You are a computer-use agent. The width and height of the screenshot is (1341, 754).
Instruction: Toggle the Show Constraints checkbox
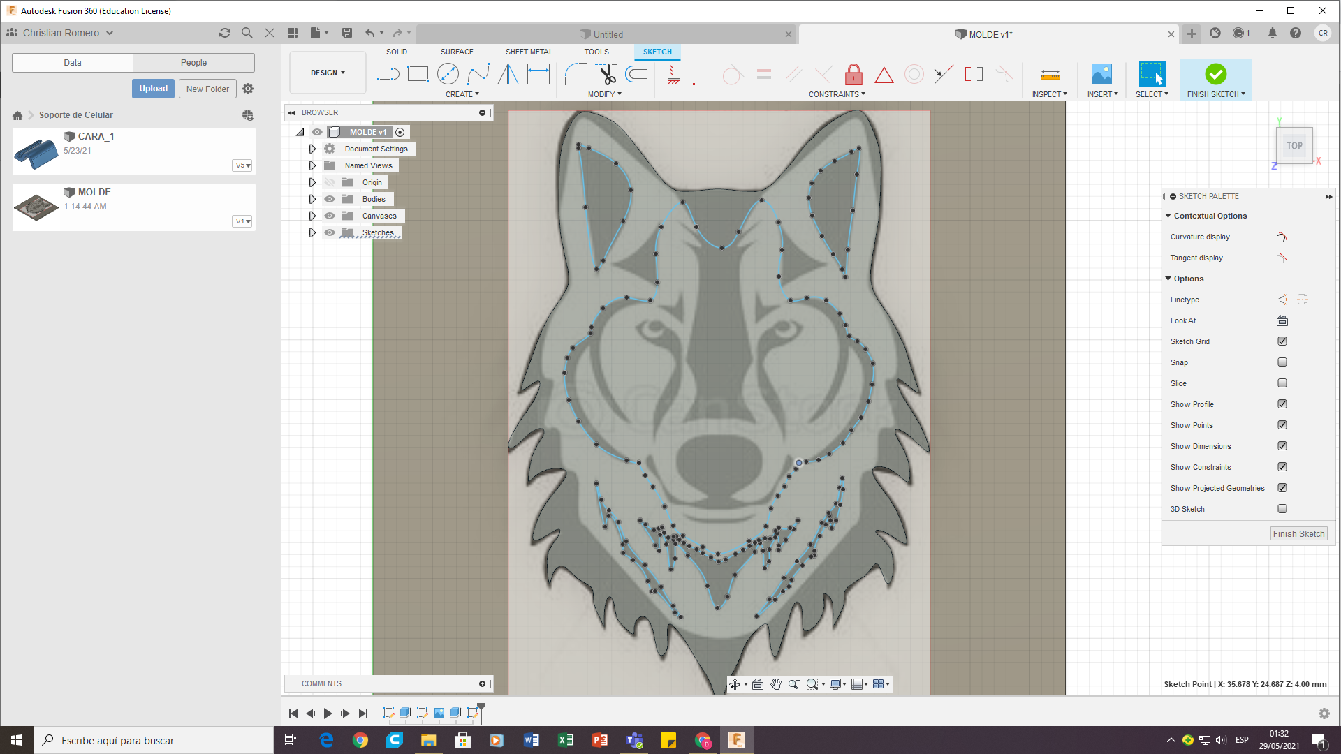click(1282, 467)
